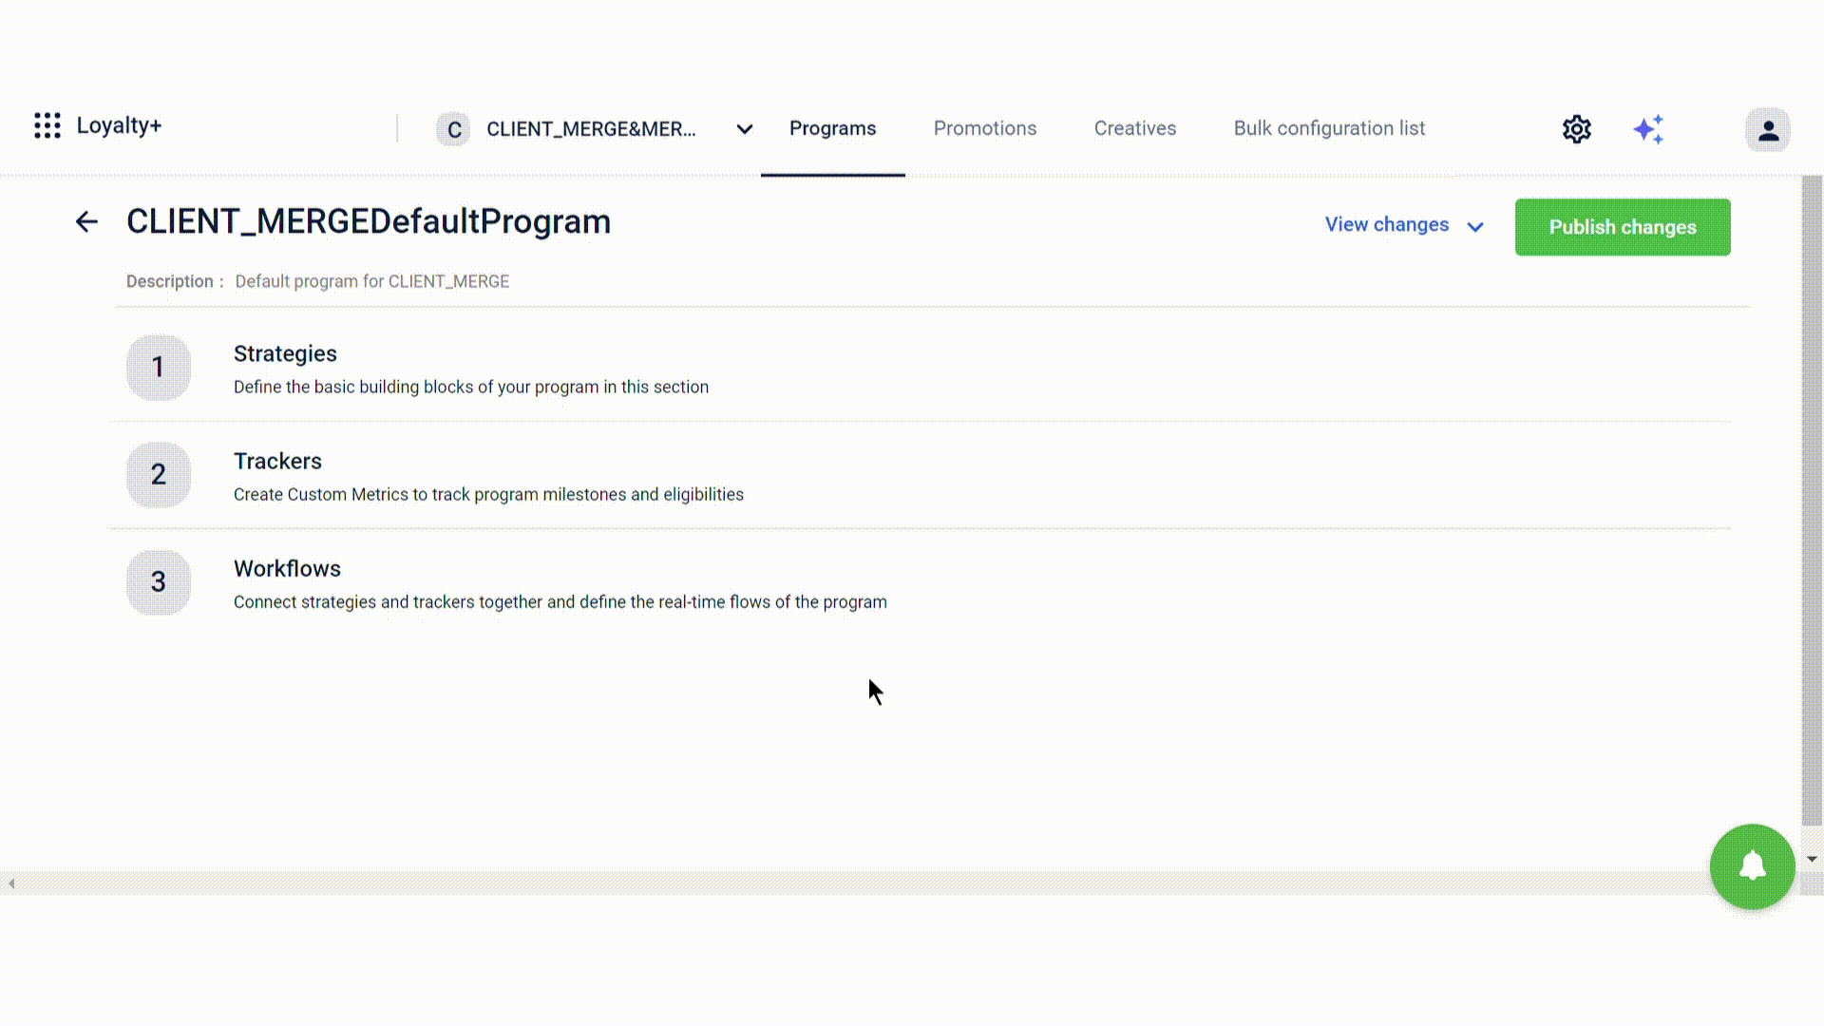The image size is (1824, 1026).
Task: Click the Strategies section icon
Action: 158,366
